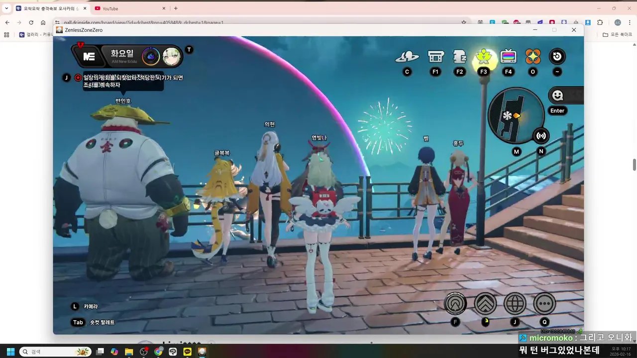
Task: Click the Tab 숏컷 팔레트 shortcut
Action: (94, 322)
